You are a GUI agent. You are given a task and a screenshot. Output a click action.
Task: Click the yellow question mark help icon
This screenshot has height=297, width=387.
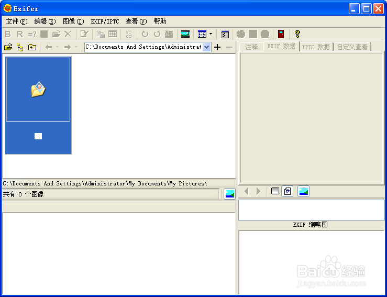click(297, 34)
